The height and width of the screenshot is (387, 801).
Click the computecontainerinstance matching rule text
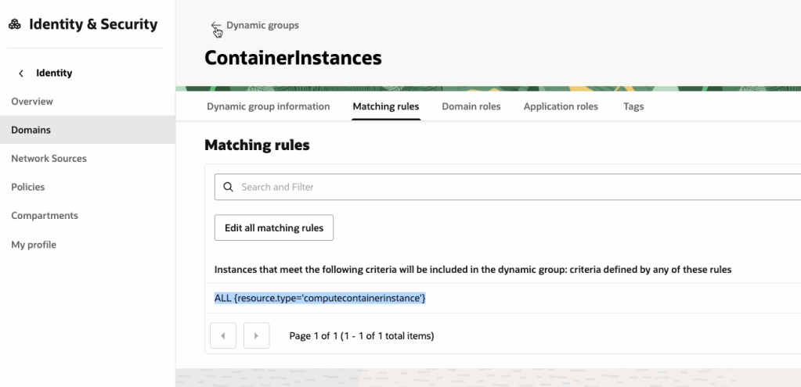pyautogui.click(x=319, y=299)
